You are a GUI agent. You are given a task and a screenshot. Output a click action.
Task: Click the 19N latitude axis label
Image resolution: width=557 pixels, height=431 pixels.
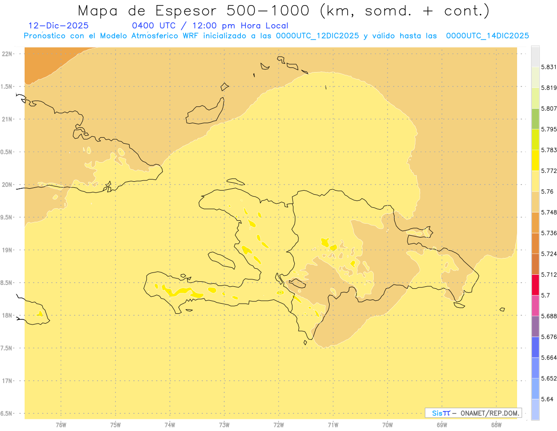point(7,250)
